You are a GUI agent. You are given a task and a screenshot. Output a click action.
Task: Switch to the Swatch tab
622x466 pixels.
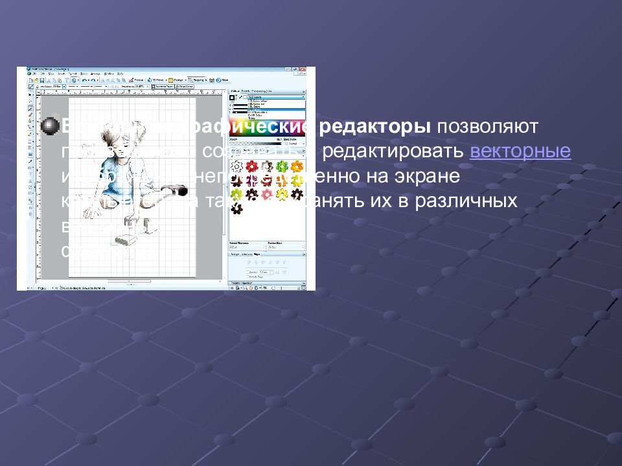coord(246,91)
